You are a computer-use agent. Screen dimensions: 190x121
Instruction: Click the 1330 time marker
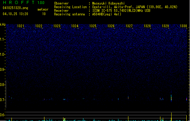pyautogui.click(x=183, y=26)
